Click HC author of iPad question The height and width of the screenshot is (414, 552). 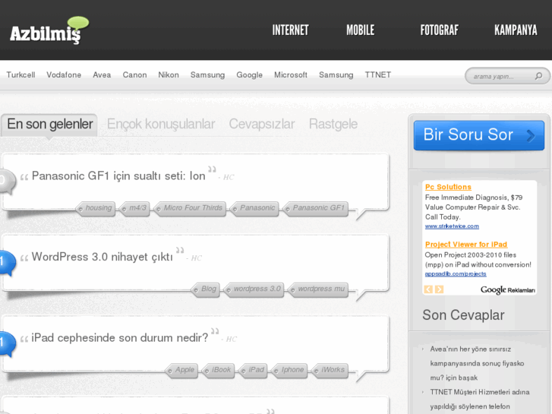(x=232, y=340)
